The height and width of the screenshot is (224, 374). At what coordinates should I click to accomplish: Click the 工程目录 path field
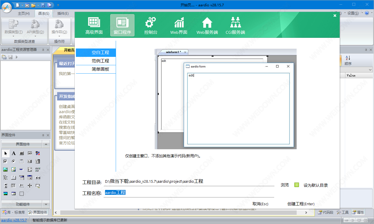189,182
